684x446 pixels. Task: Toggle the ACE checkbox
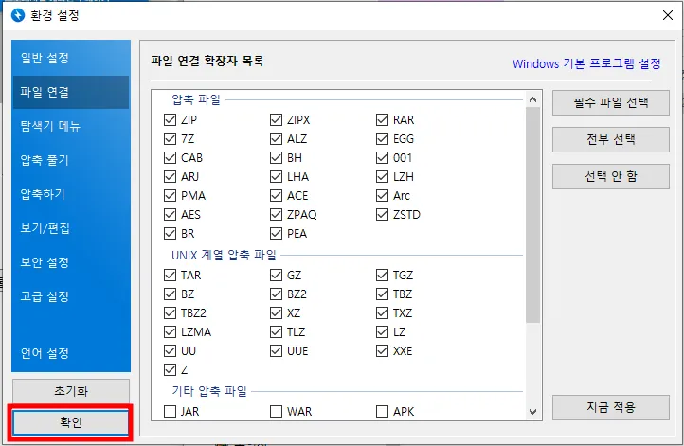click(x=276, y=195)
